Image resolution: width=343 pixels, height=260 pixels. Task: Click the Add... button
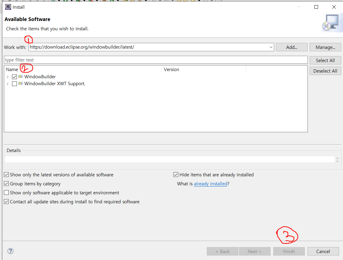click(292, 47)
